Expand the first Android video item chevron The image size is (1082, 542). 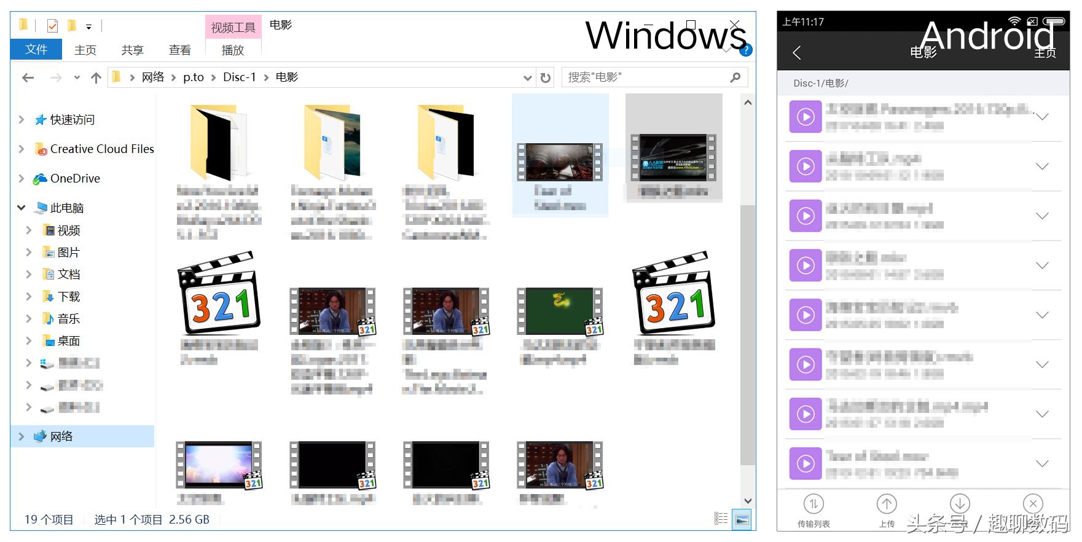pos(1042,117)
